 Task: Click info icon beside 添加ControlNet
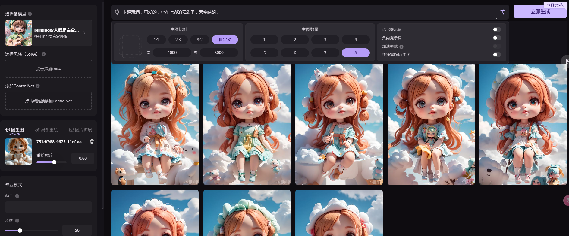coord(38,86)
